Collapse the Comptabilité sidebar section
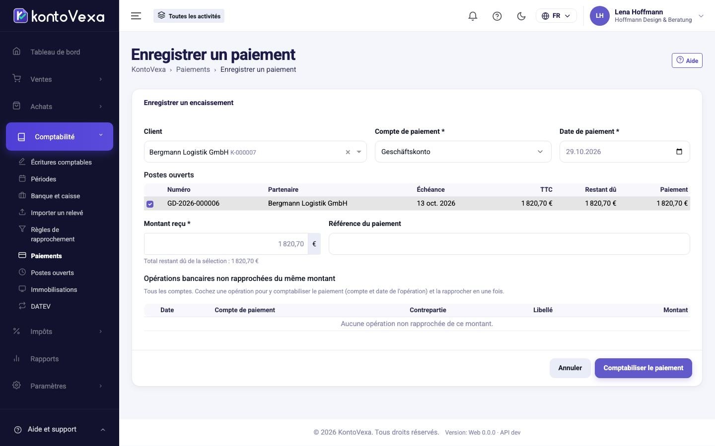Screen dimensions: 715x446 coord(60,136)
